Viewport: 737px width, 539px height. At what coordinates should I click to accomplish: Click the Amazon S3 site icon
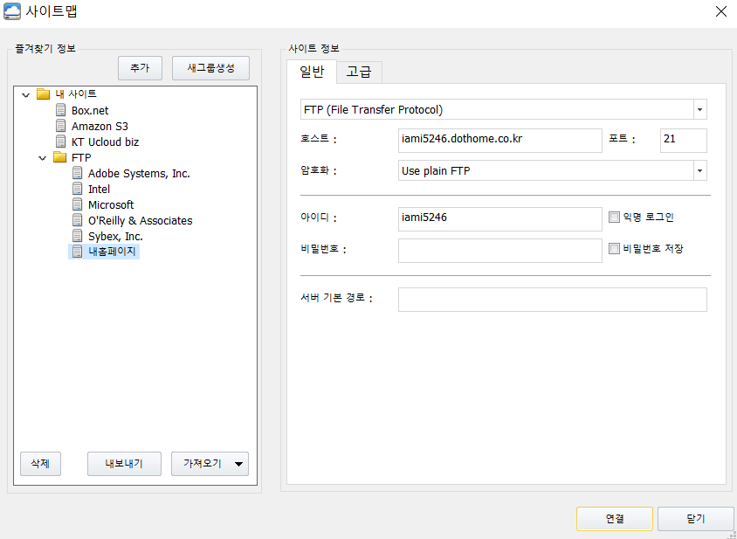click(60, 126)
